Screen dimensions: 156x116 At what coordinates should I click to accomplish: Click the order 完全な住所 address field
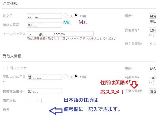[x=152, y=44]
